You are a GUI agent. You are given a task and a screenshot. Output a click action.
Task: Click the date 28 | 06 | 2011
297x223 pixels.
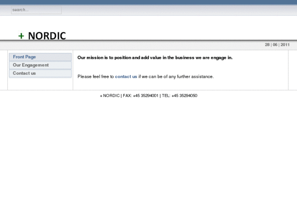[277, 45]
